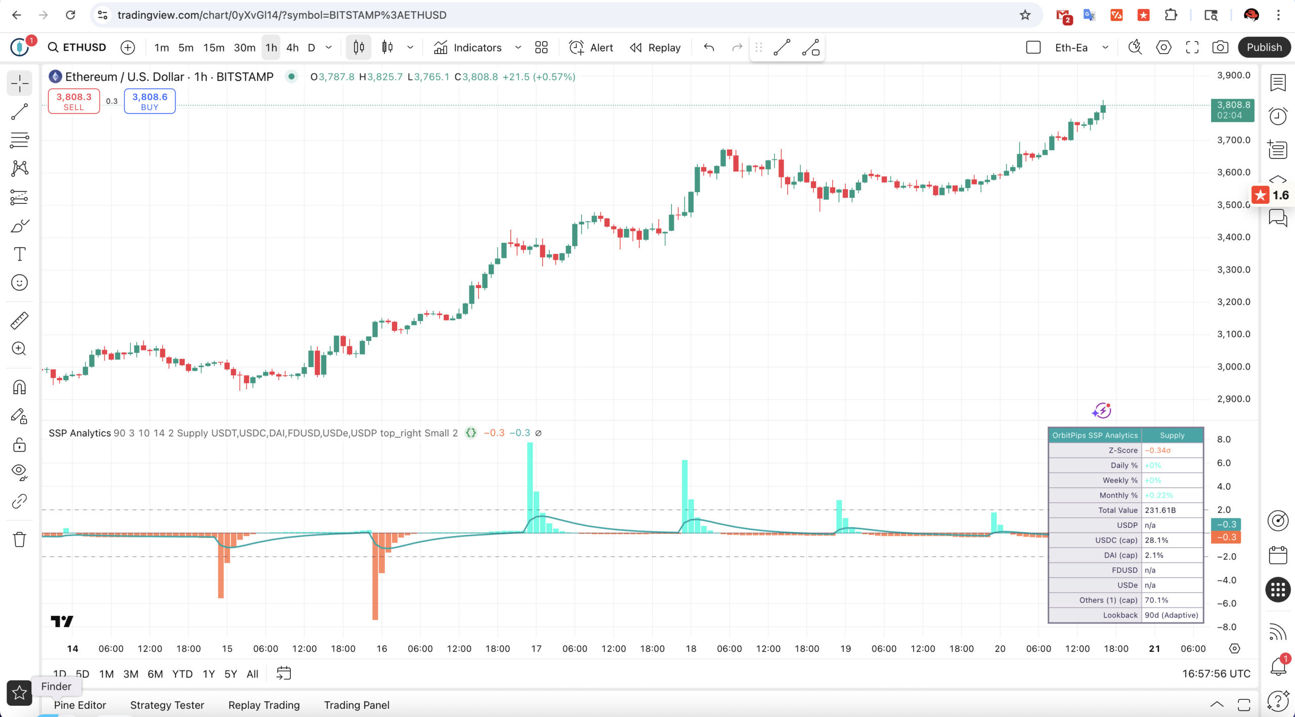Open go to date calendar icon

284,674
